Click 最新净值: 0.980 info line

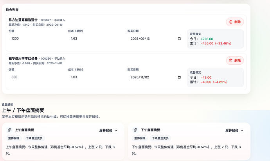(36, 63)
